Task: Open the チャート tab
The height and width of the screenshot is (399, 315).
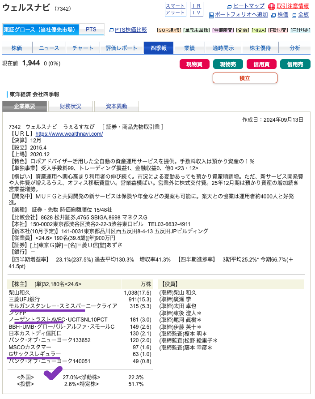Action: point(83,48)
